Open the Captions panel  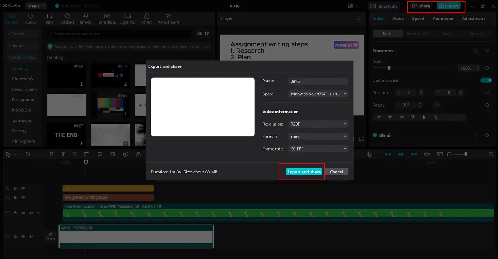128,17
